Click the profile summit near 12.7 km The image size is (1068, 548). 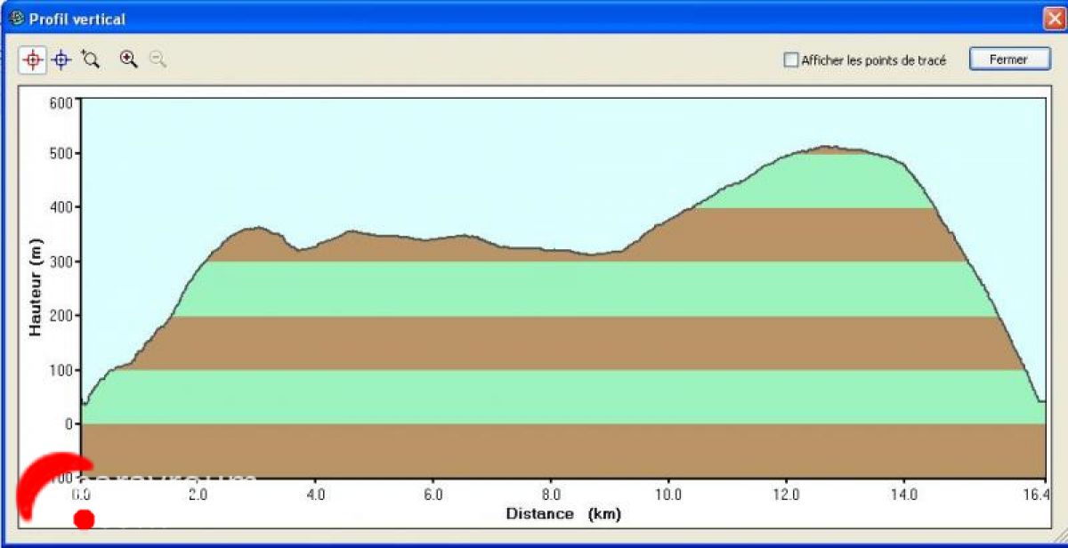point(827,147)
